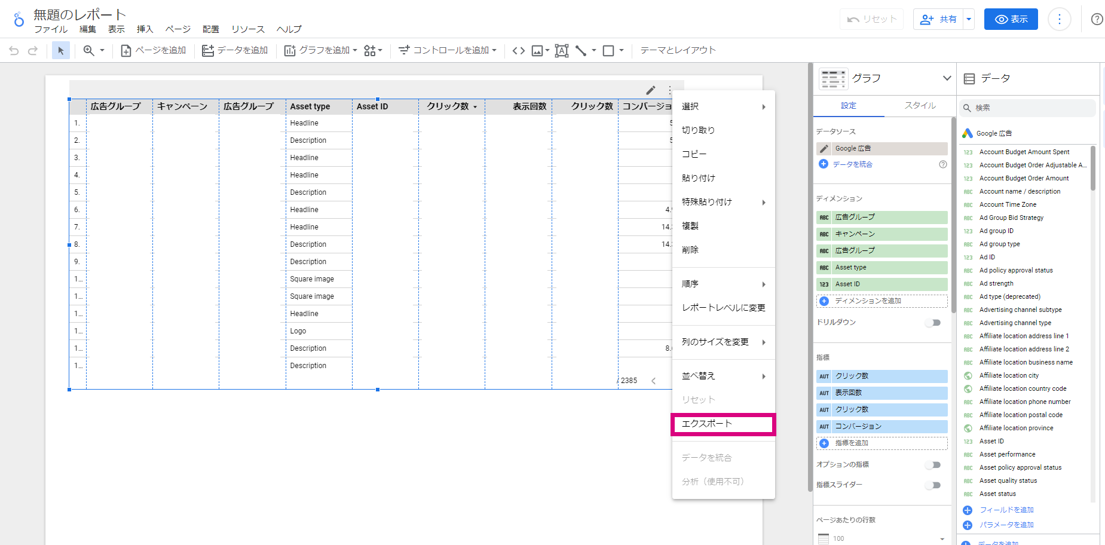This screenshot has height=545, width=1105.
Task: Switch to the スタイル tab
Action: 920,106
